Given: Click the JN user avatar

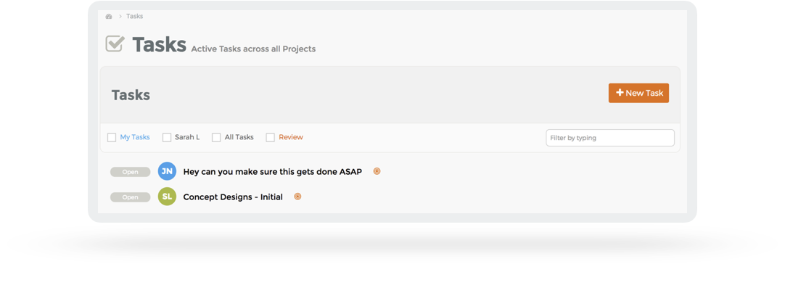Looking at the screenshot, I should pos(167,172).
